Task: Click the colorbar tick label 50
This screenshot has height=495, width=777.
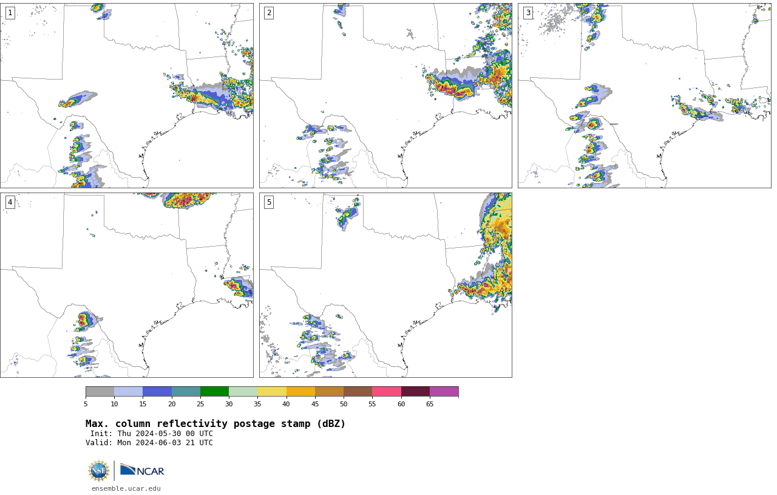Action: point(344,405)
